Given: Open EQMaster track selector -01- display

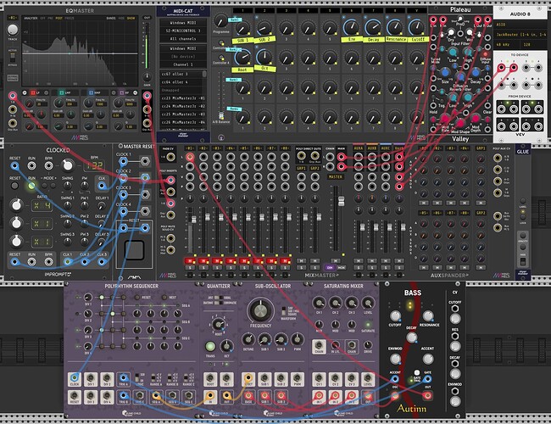Looking at the screenshot, I should [13, 18].
